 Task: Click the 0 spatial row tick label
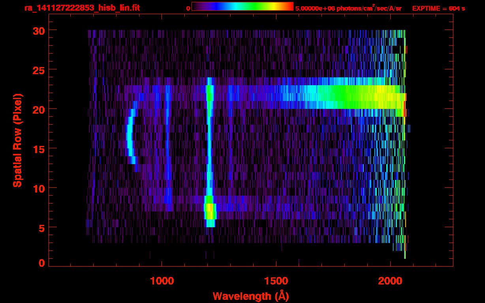click(42, 263)
